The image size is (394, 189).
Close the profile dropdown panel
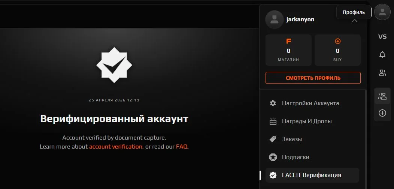(355, 20)
